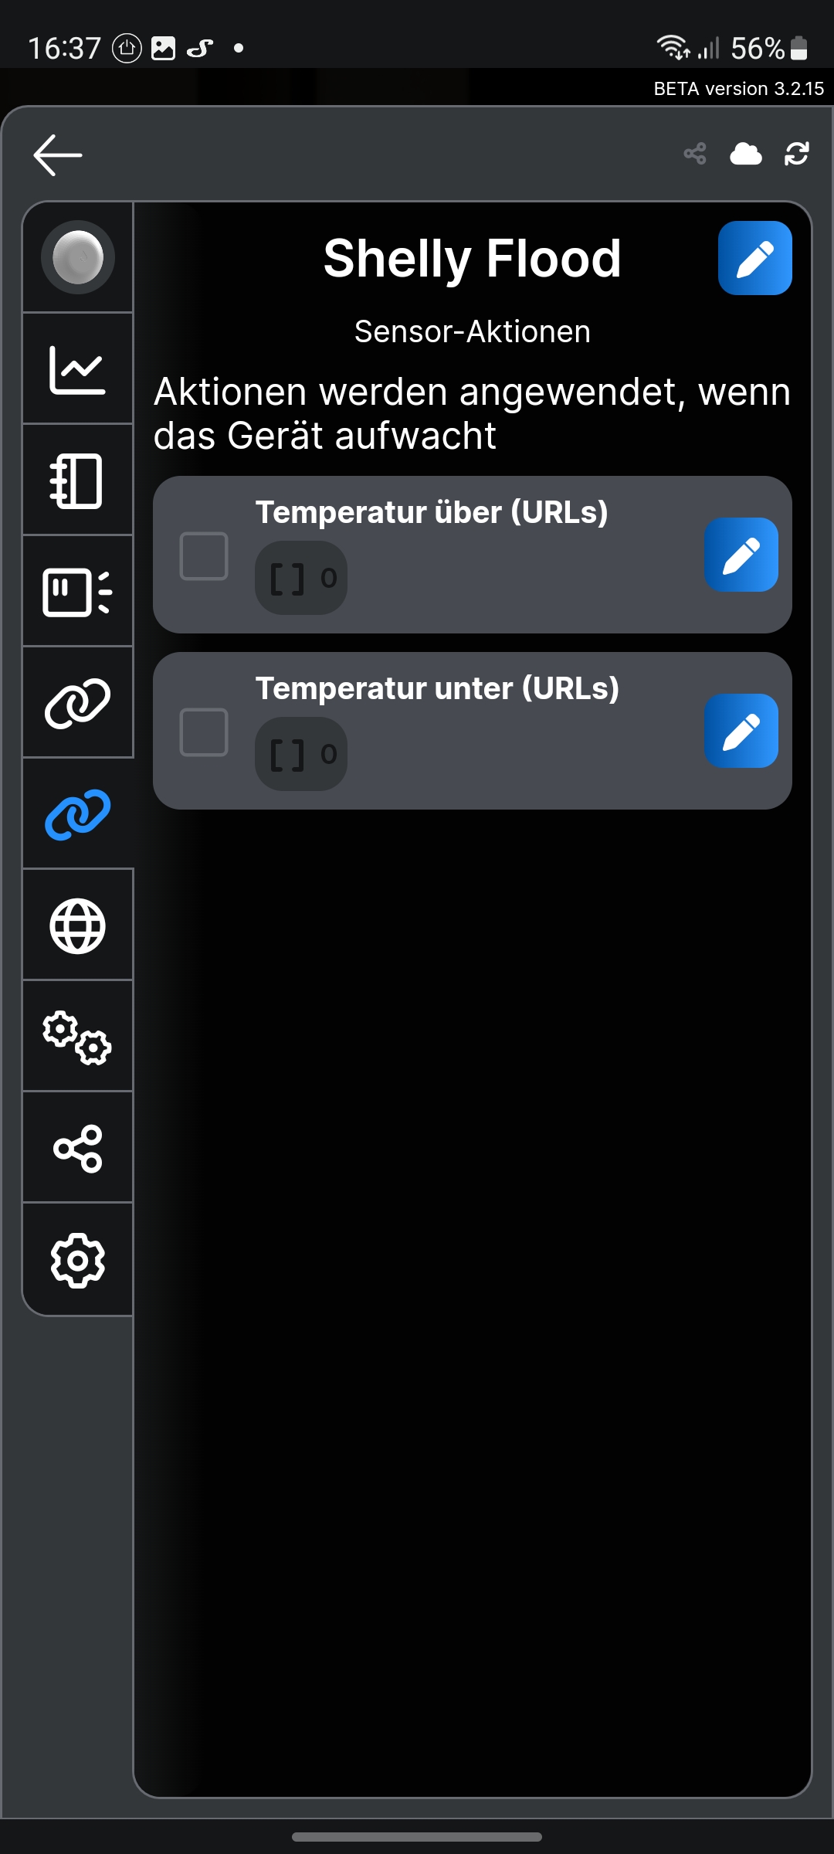Edit the Shelly Flood device name

[754, 258]
